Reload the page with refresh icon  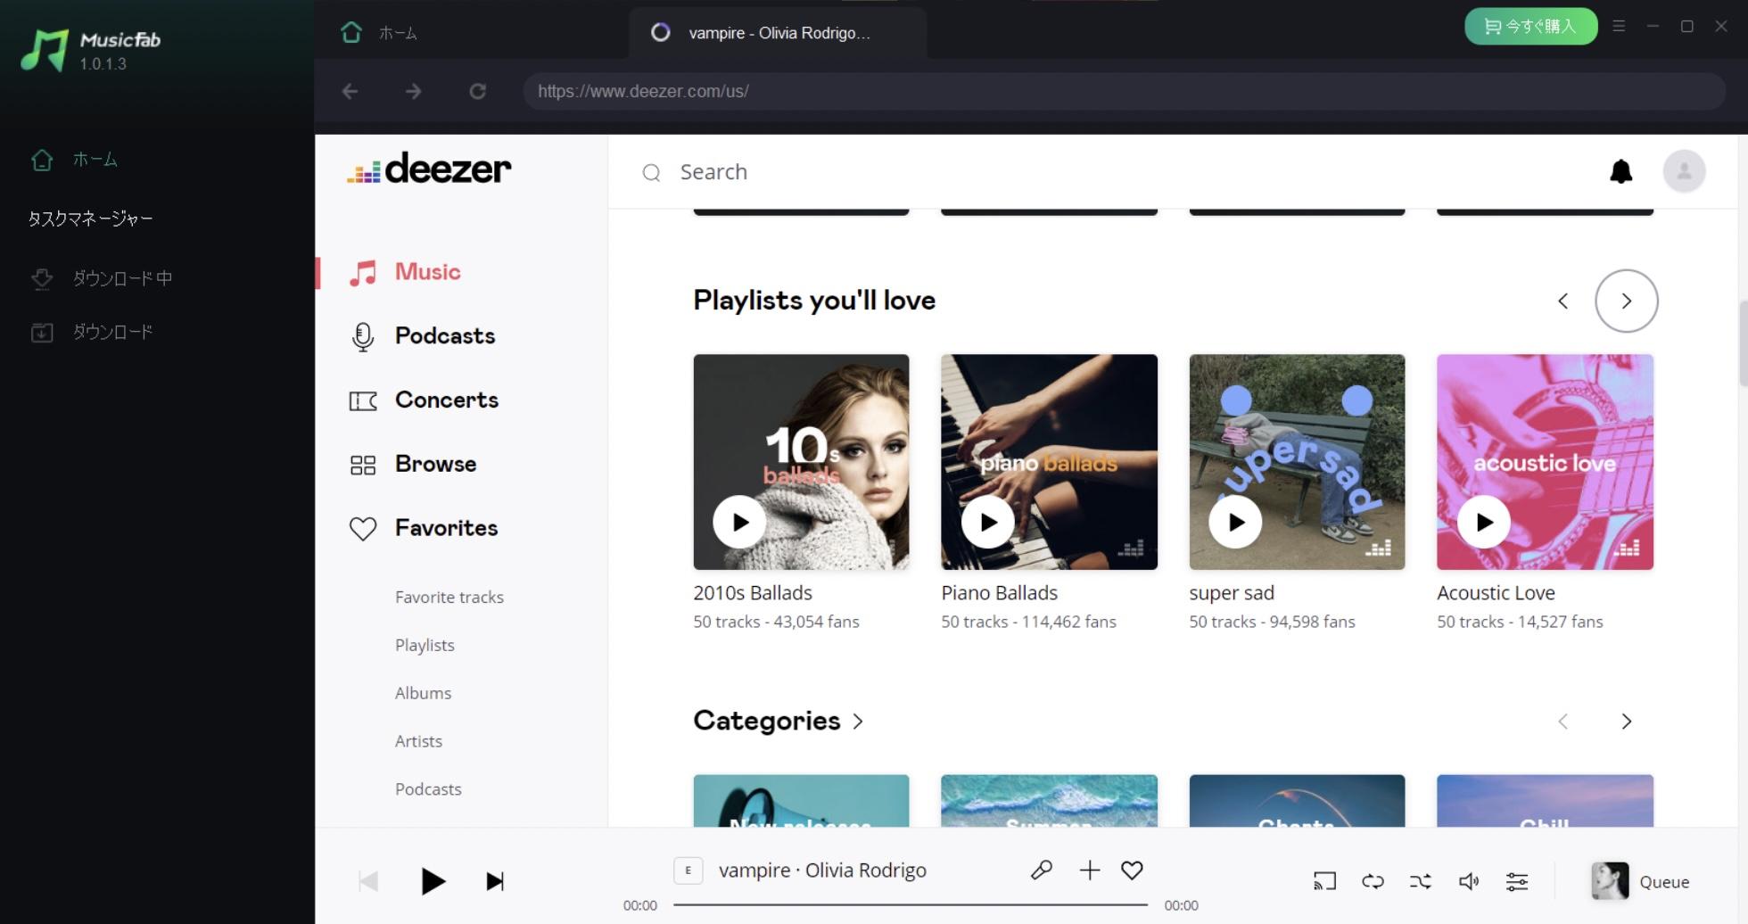(x=477, y=91)
